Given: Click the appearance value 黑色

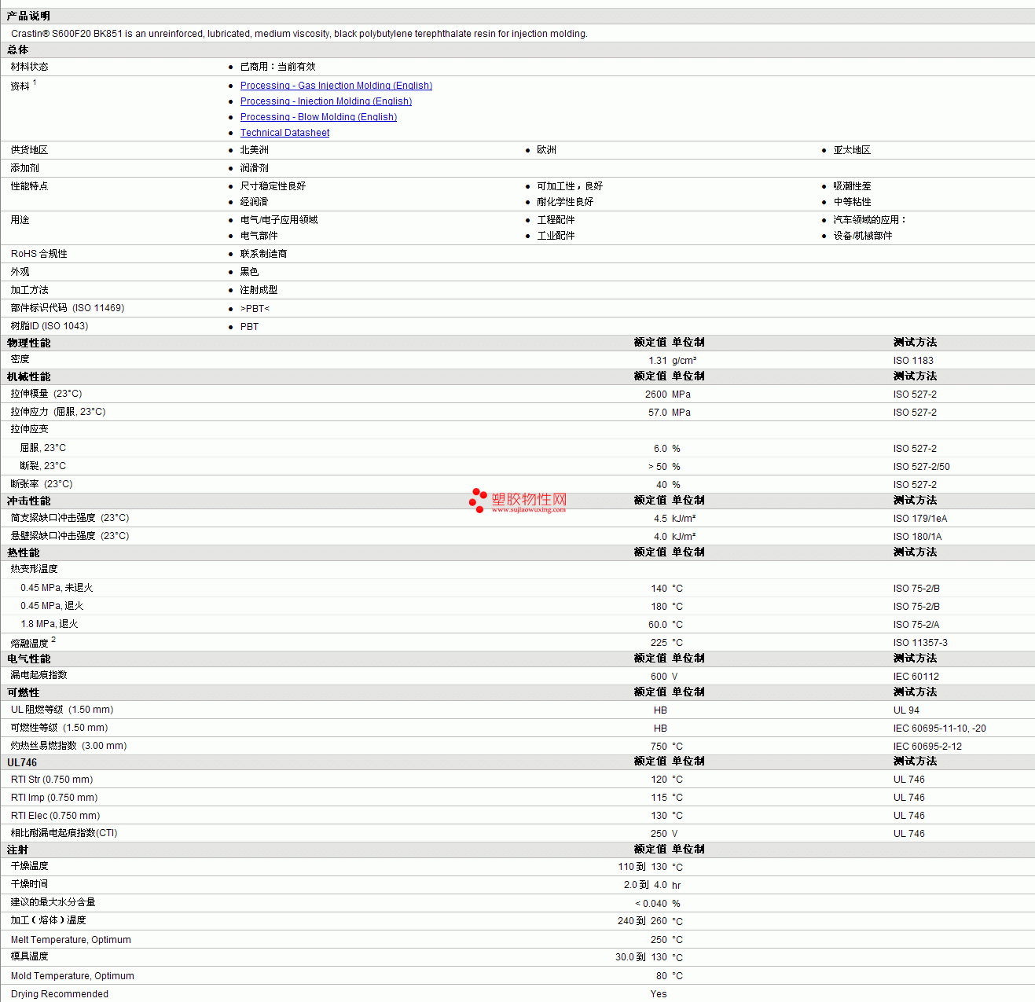Looking at the screenshot, I should [249, 272].
